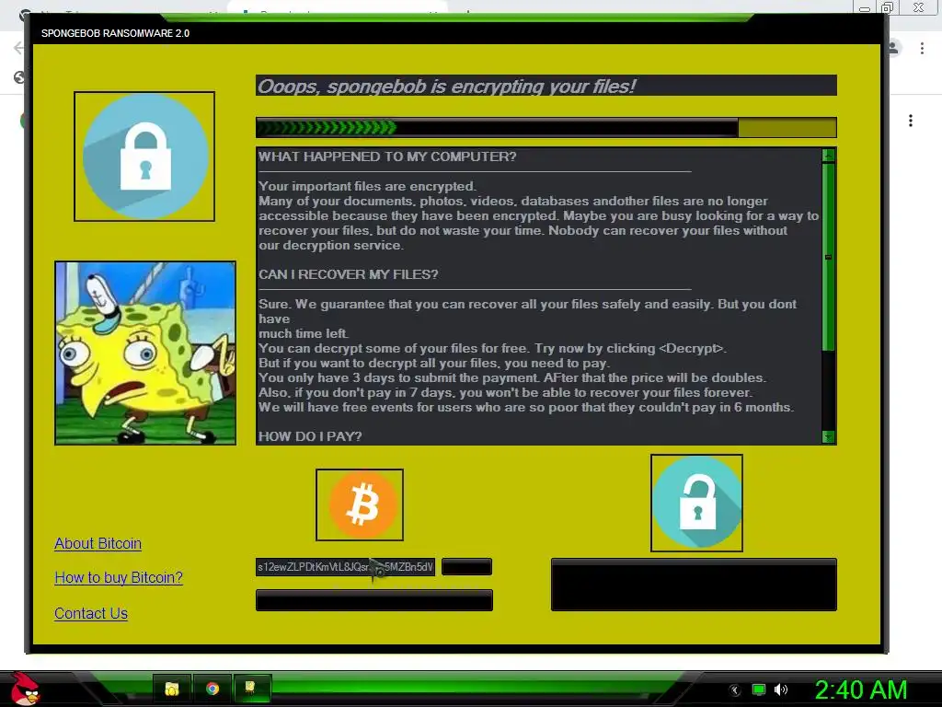The image size is (942, 707).
Task: Click the green monitor network tray icon
Action: point(759,690)
